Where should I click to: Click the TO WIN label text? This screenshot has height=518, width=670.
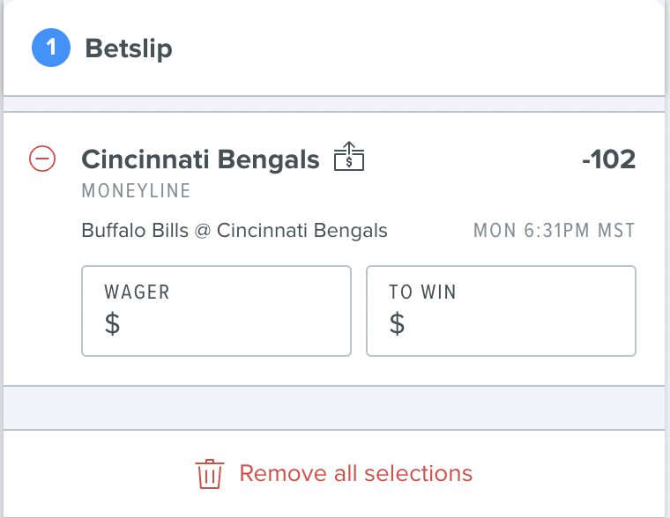pyautogui.click(x=422, y=292)
